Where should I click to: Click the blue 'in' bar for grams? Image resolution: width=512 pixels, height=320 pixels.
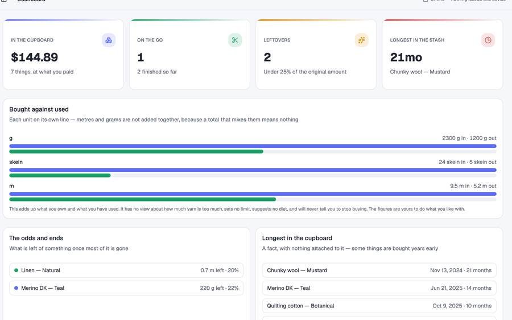pos(253,146)
